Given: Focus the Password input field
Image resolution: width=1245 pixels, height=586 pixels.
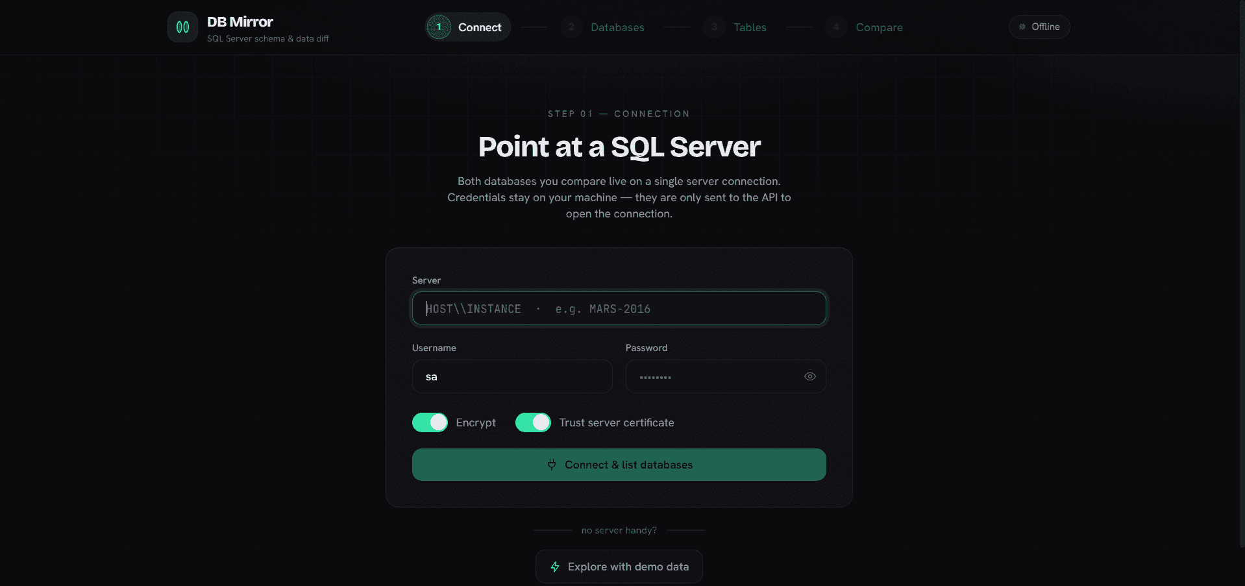Looking at the screenshot, I should point(726,376).
